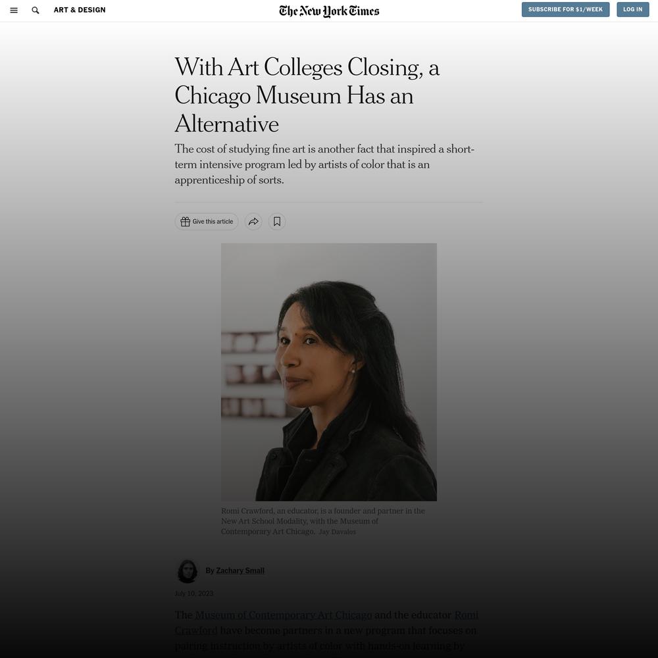Go to The New York Times homepage logo
This screenshot has height=658, width=658.
[x=329, y=11]
